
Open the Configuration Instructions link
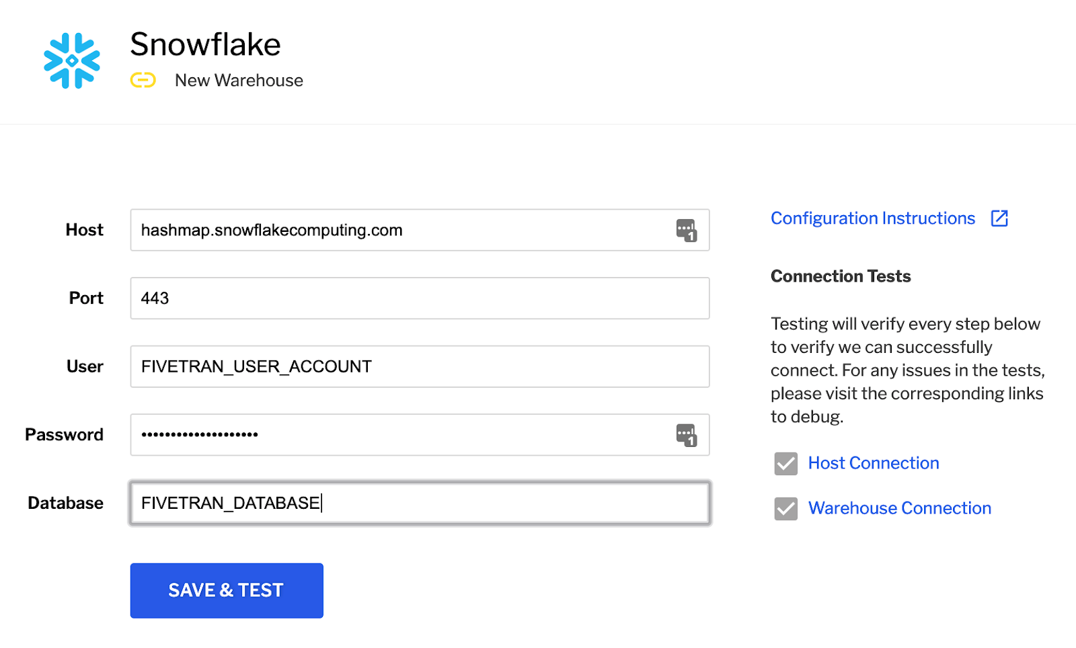coord(872,218)
